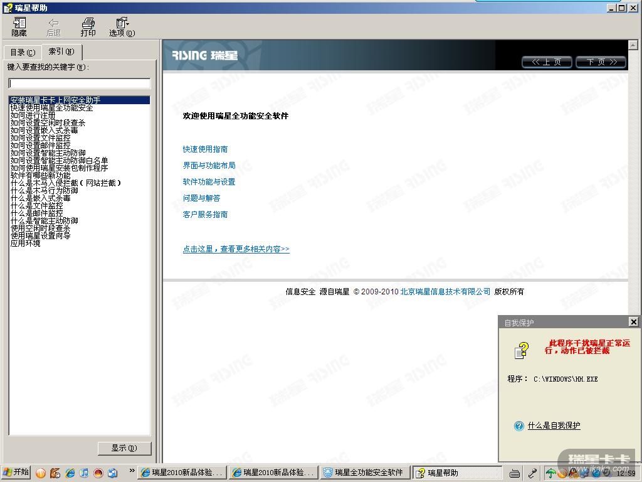Select index entry 什么是邮件监控

pos(36,213)
